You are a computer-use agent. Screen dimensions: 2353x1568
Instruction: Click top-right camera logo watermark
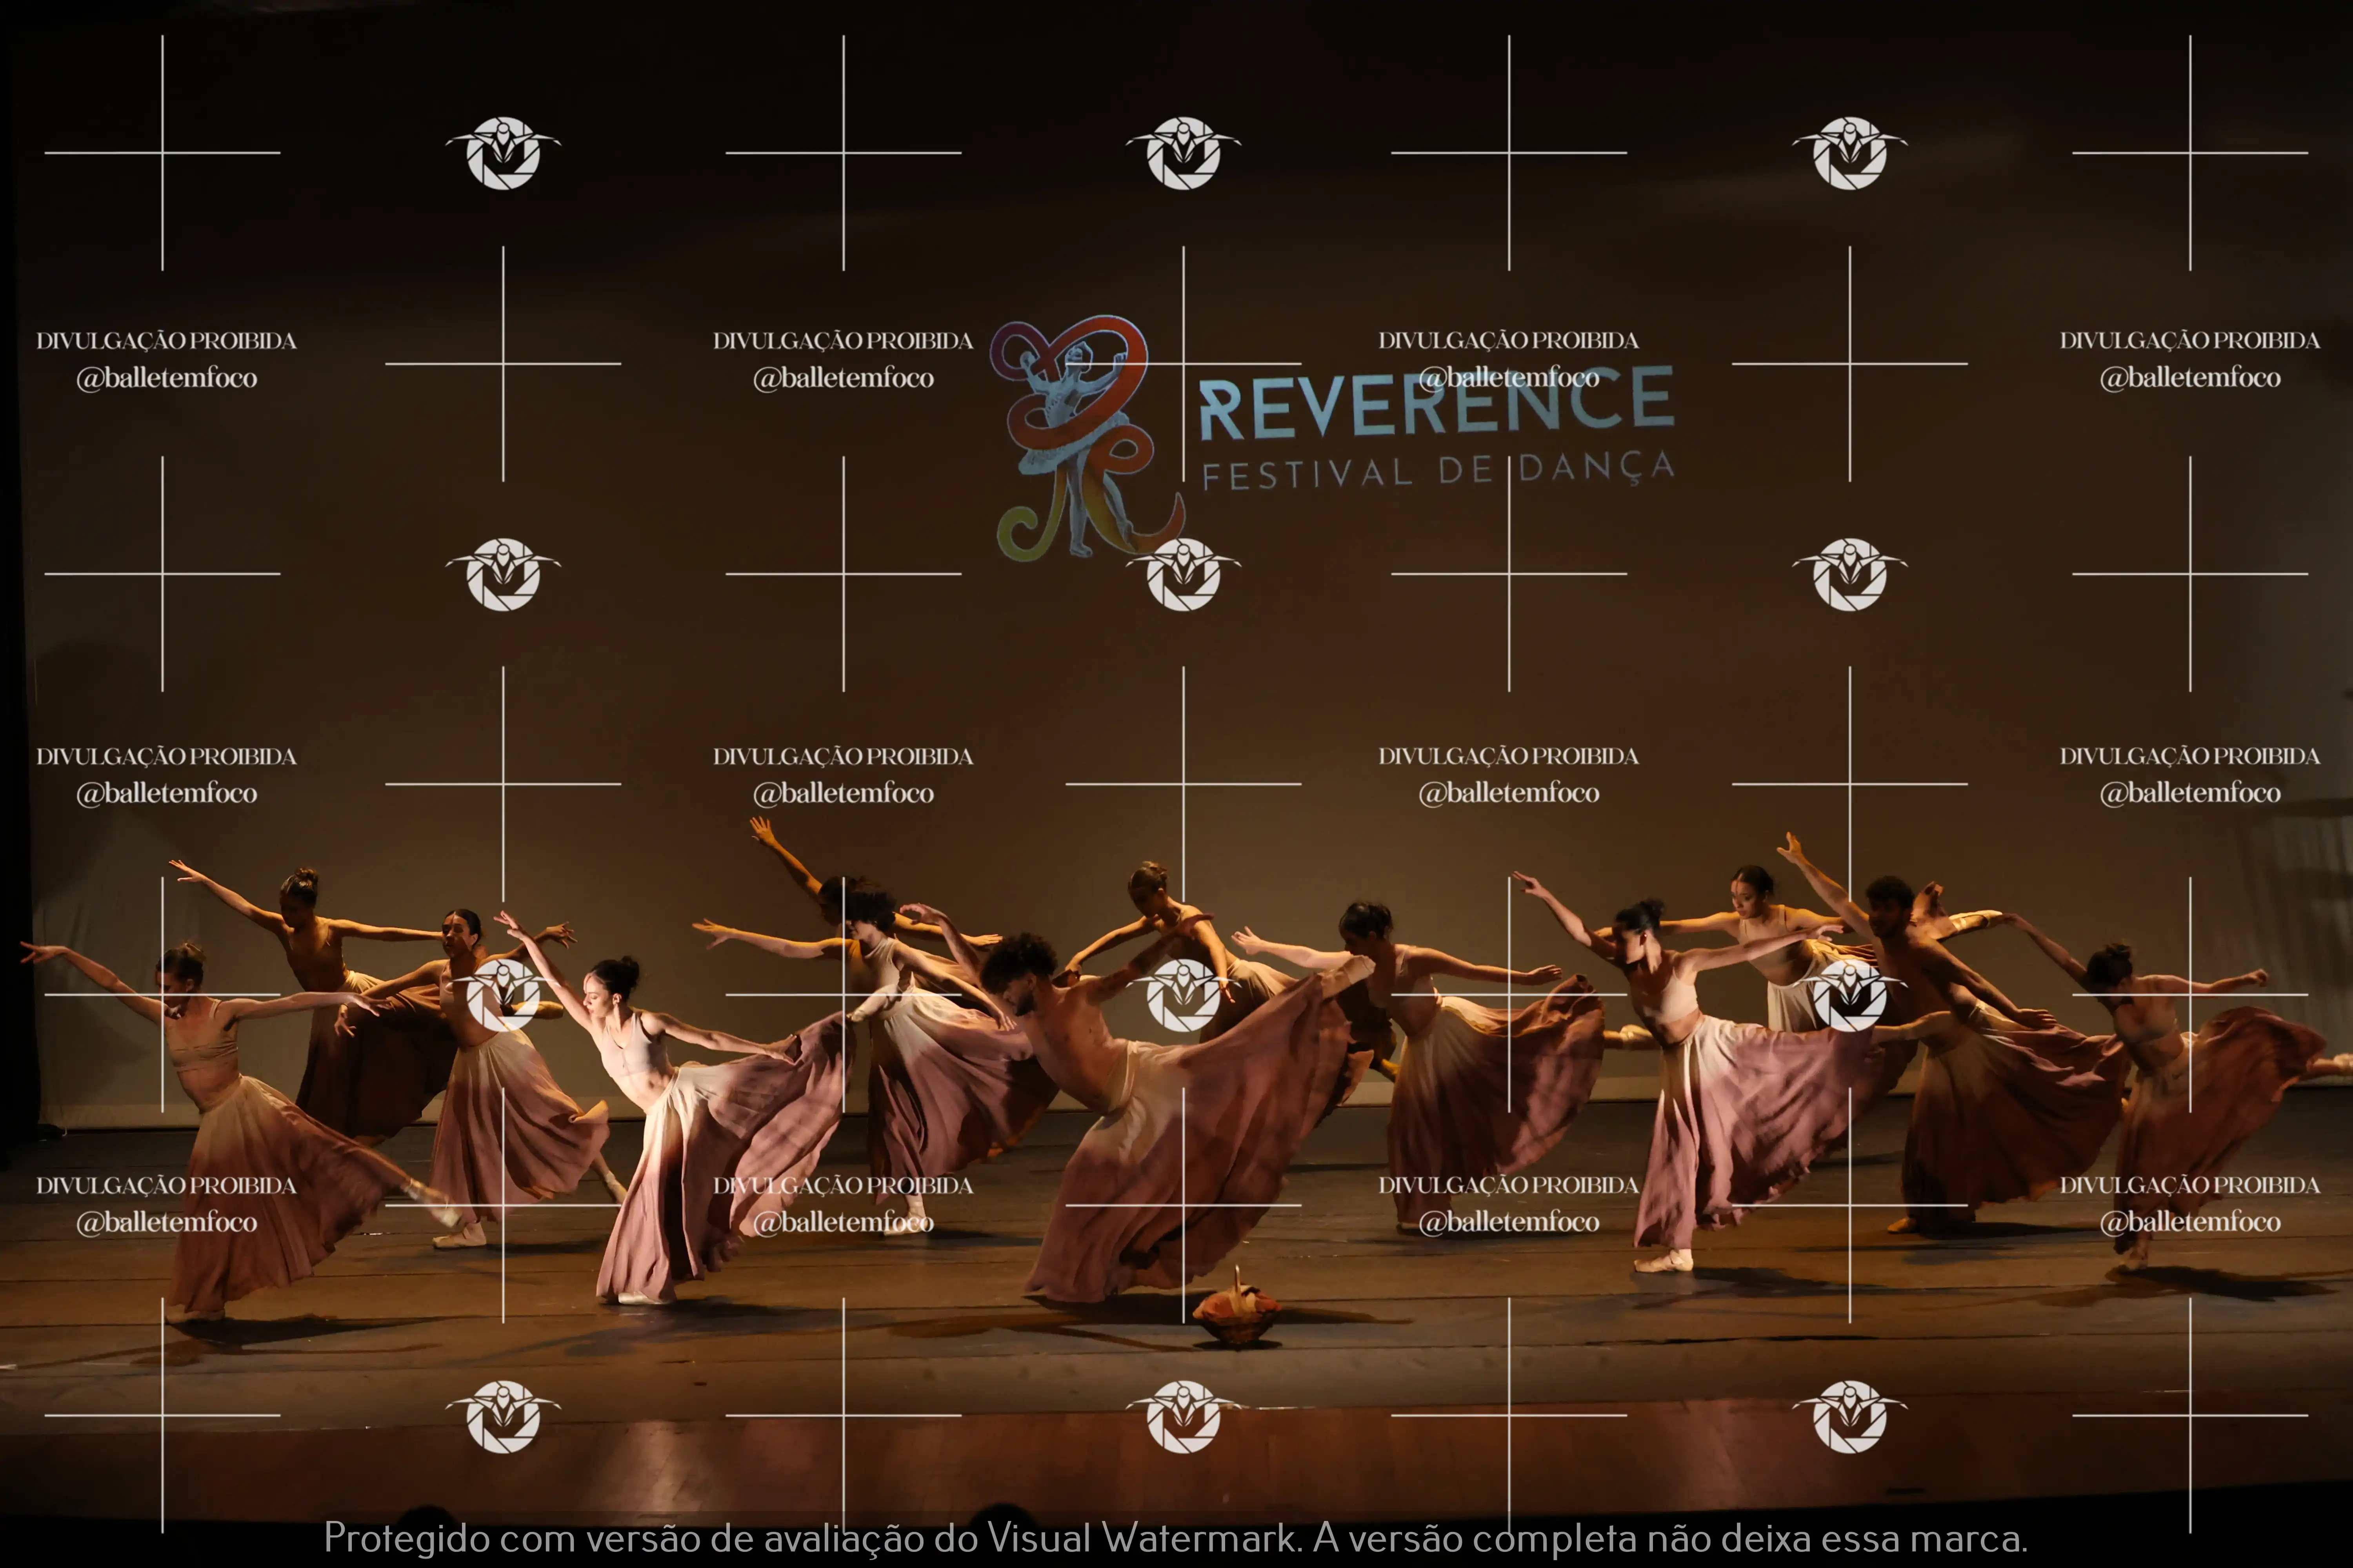[x=1850, y=153]
